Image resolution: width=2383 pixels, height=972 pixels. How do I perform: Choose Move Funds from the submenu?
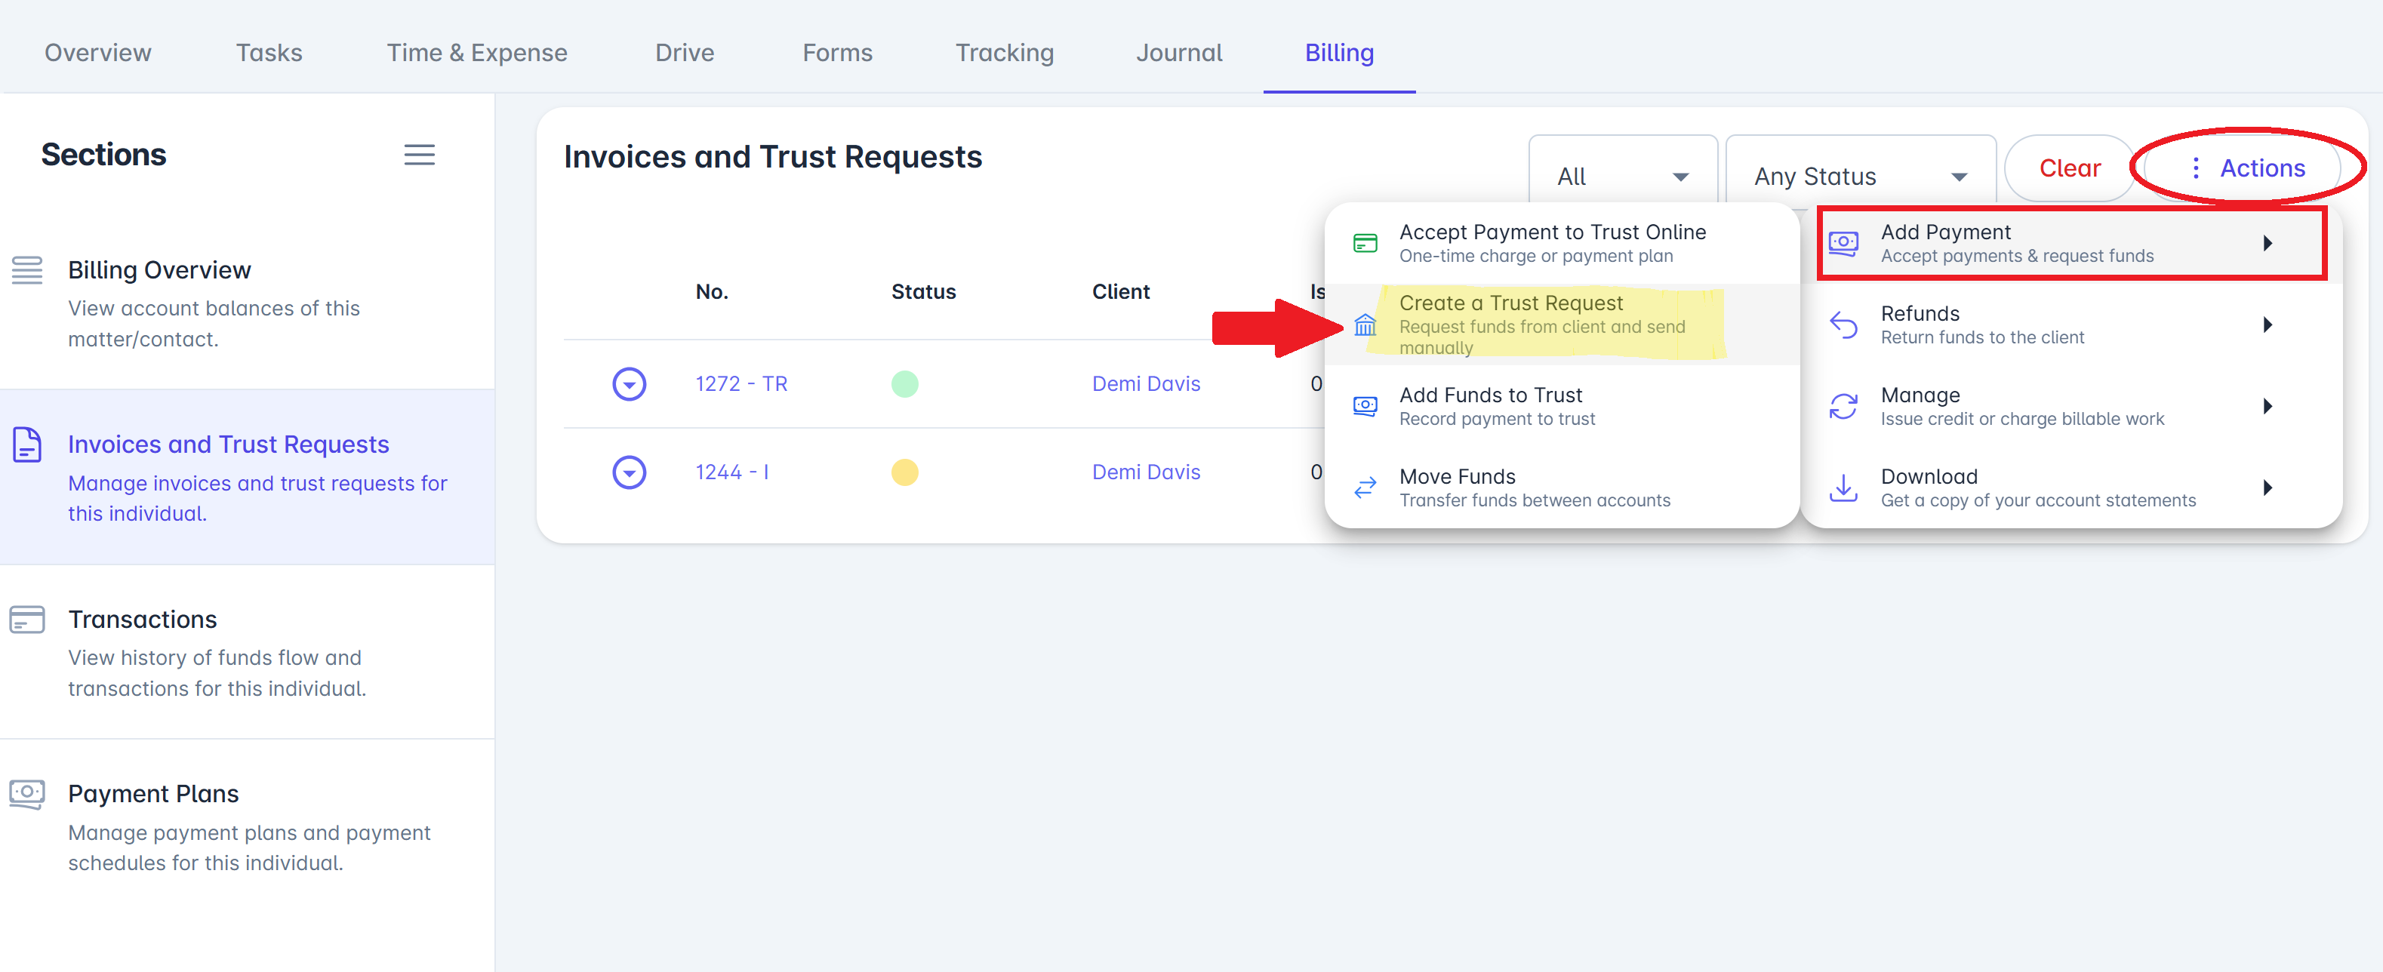click(1562, 488)
